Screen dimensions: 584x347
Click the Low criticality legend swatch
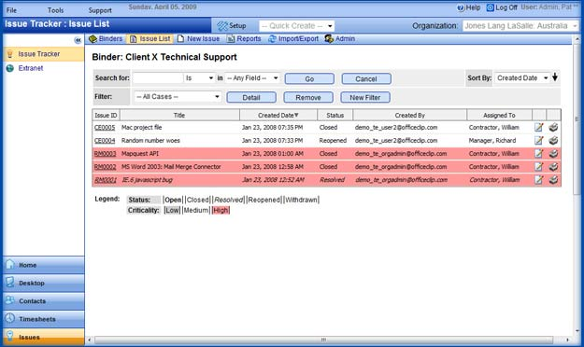point(172,210)
